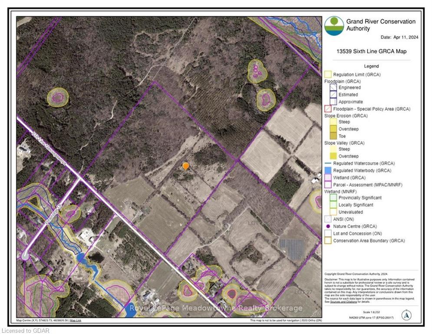432x334 pixels.
Task: Click the Oversteep swatch under Slope Erosion
Action: [x=333, y=129]
